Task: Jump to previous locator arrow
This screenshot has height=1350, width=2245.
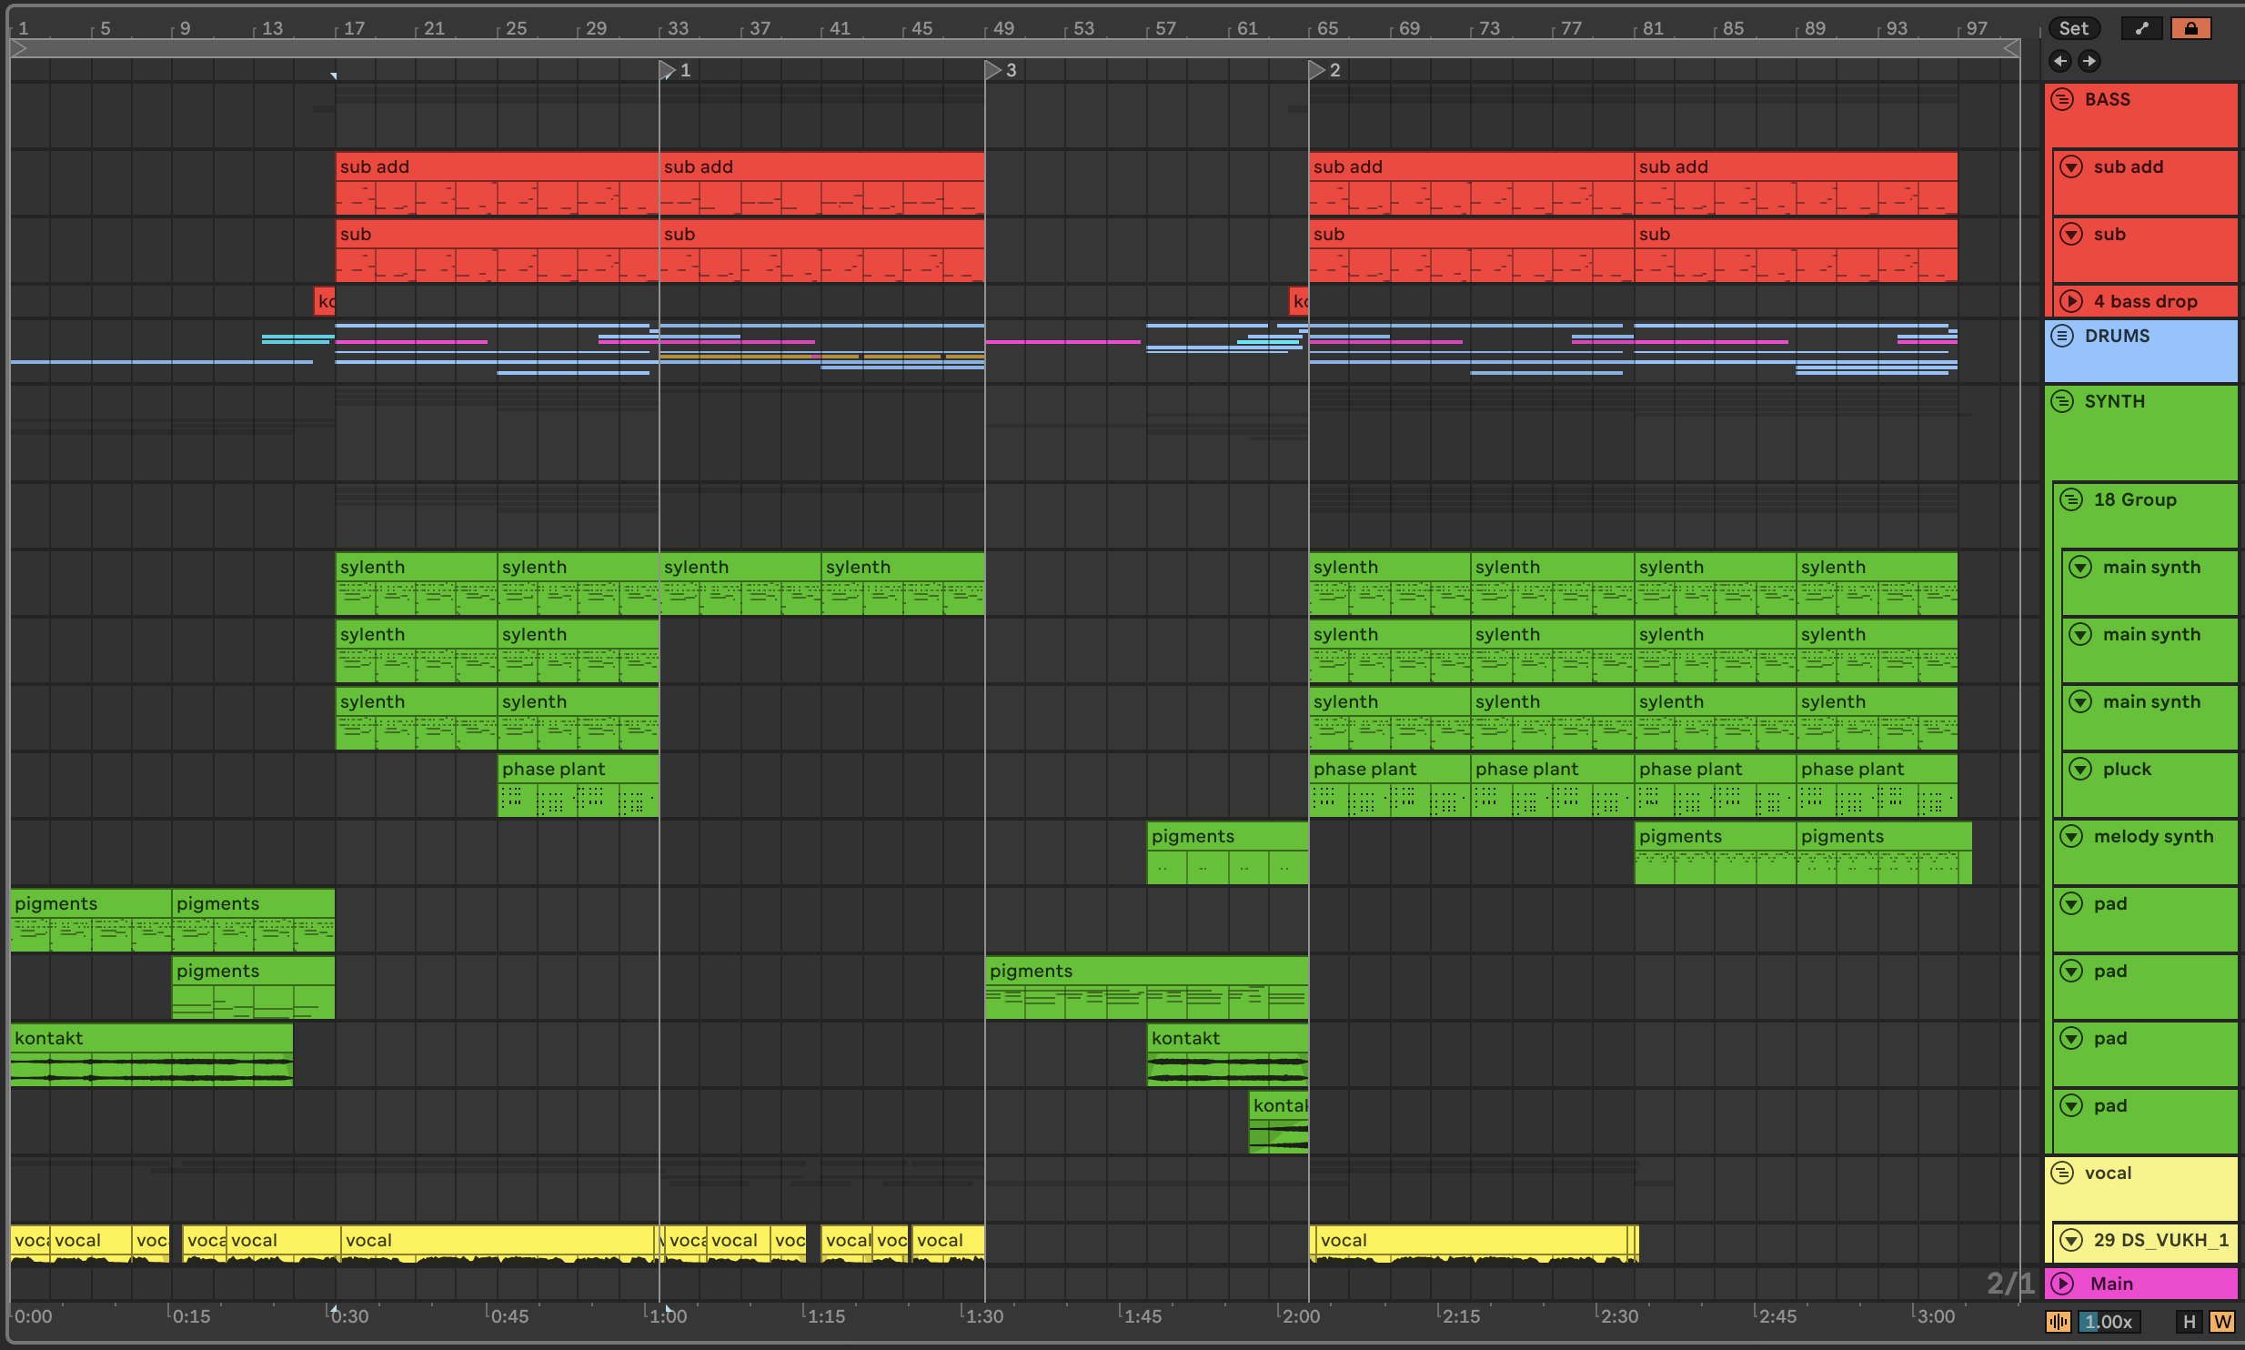Action: (x=2060, y=61)
